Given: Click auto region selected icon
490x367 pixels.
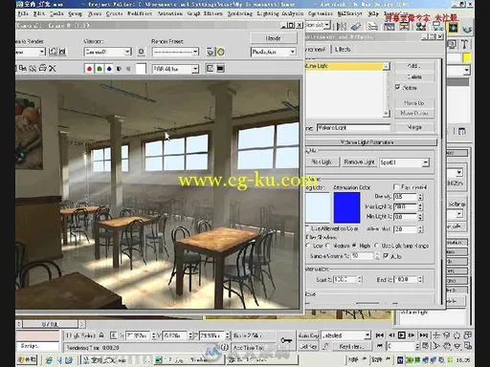Looking at the screenshot, I should (x=62, y=52).
